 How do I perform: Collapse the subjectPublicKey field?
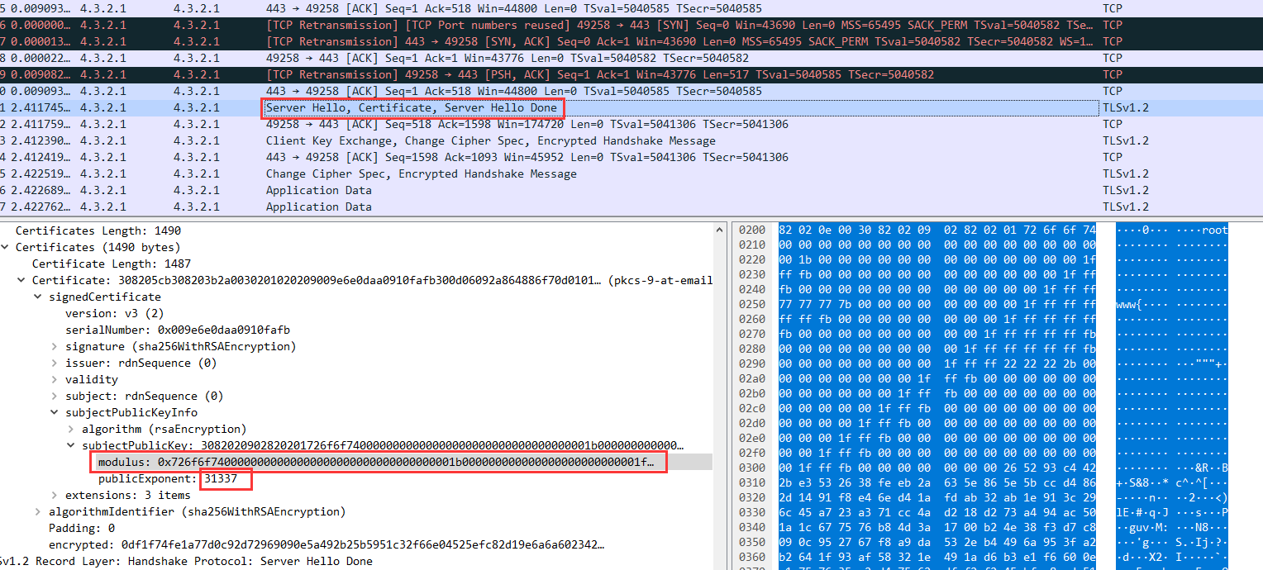[x=69, y=445]
